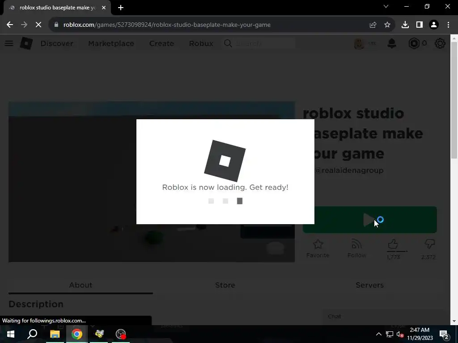The image size is (458, 343).
Task: Open File Explorer from the taskbar
Action: [55, 334]
